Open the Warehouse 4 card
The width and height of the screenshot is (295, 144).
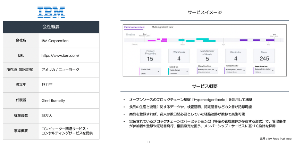pyautogui.click(x=179, y=56)
